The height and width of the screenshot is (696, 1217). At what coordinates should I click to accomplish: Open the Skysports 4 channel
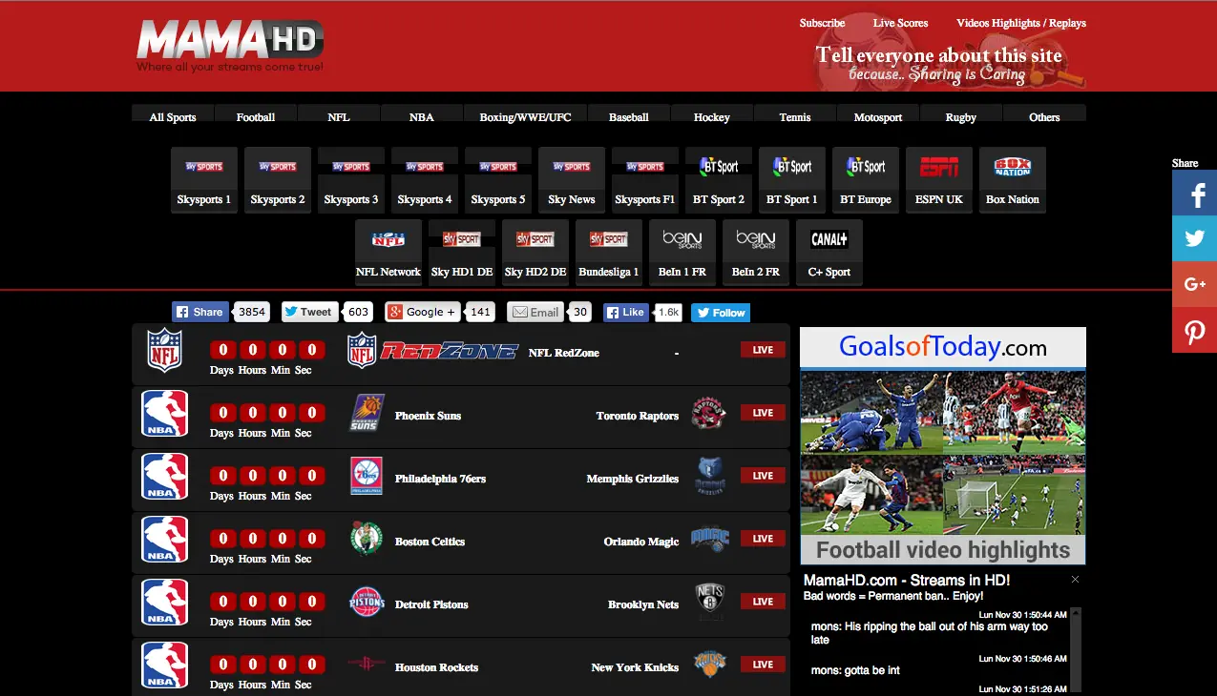[x=425, y=179]
